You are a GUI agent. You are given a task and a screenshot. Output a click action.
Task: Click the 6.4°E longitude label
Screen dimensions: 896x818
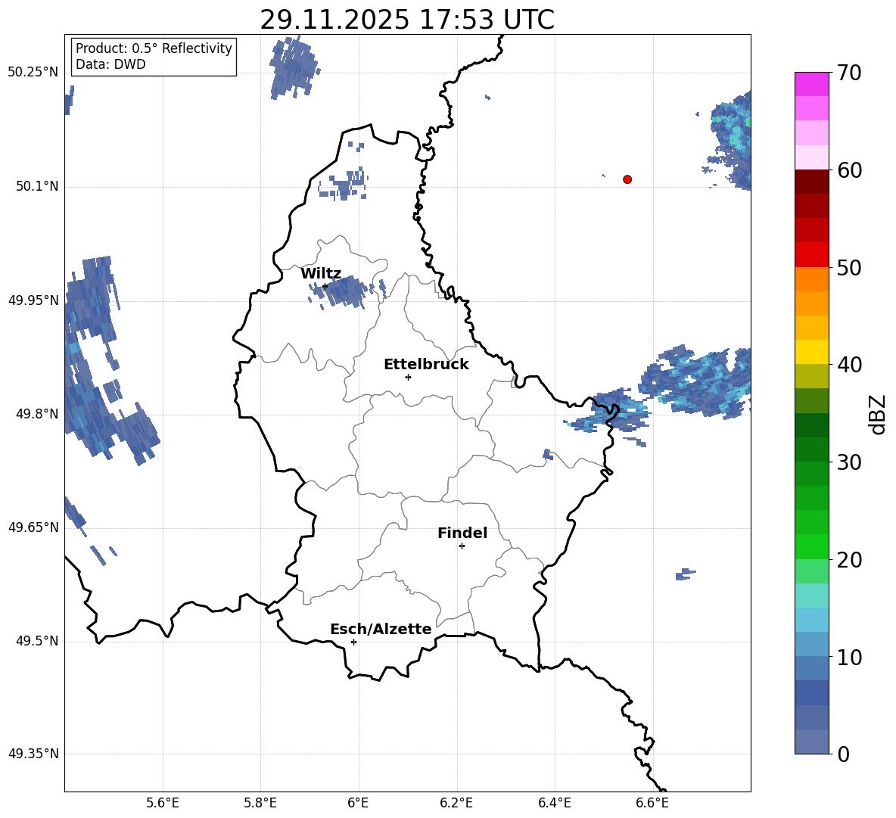(x=554, y=803)
